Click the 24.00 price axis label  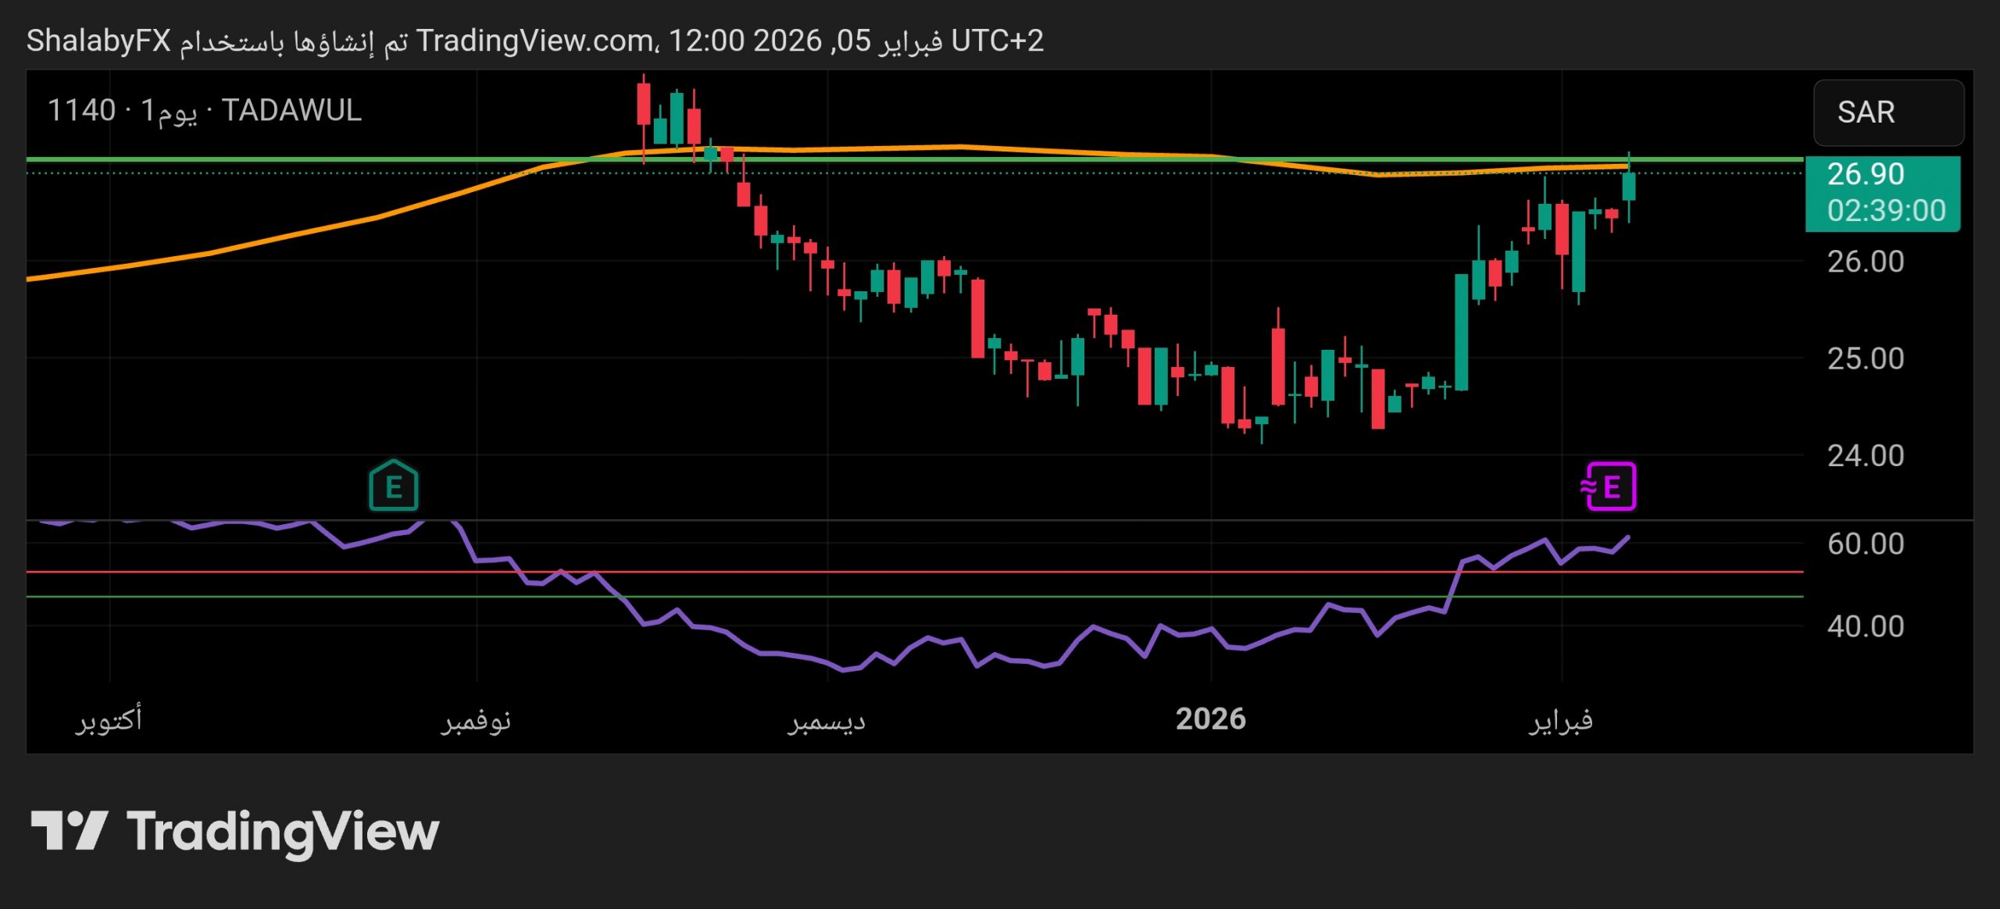(x=1865, y=456)
